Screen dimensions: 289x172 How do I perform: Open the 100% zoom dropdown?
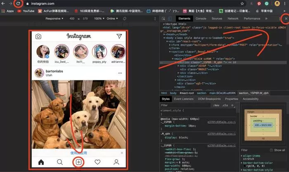click(x=99, y=19)
